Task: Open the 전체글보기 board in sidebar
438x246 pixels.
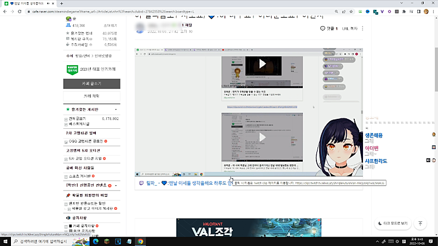Action: [x=77, y=118]
